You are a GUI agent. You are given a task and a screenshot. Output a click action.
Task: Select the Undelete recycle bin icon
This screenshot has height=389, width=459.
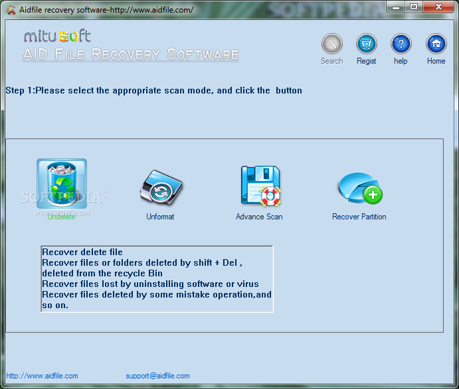(62, 184)
